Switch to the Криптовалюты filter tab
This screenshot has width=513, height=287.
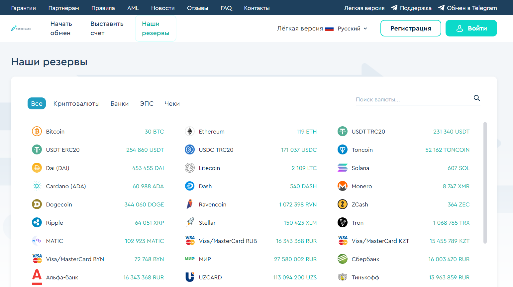pyautogui.click(x=76, y=104)
